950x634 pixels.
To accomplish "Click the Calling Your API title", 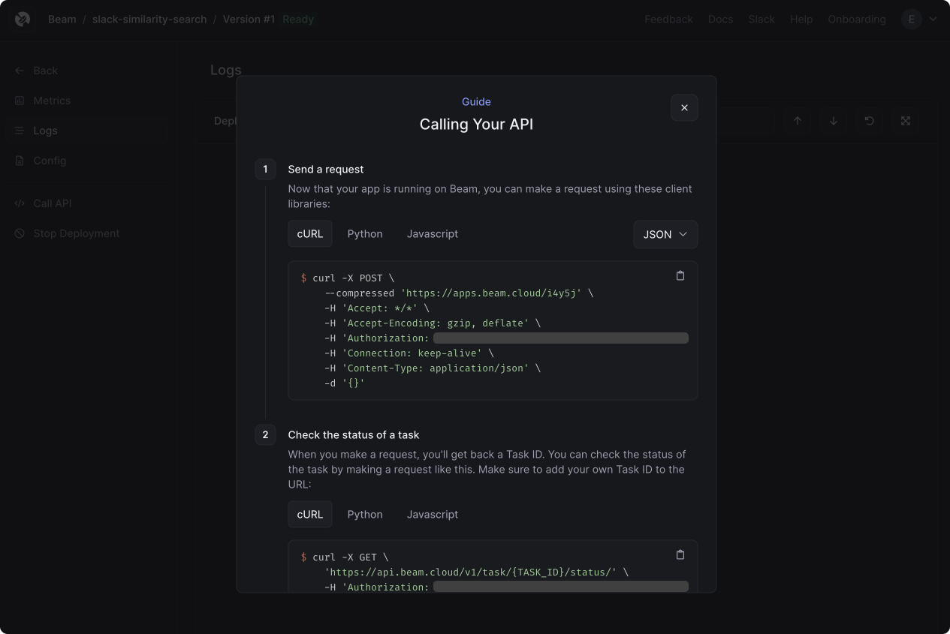I will tap(476, 125).
